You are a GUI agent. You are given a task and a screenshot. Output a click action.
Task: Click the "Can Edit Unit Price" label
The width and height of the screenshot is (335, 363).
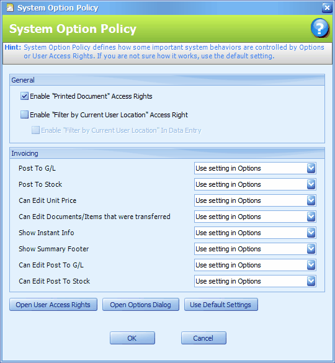tap(48, 200)
